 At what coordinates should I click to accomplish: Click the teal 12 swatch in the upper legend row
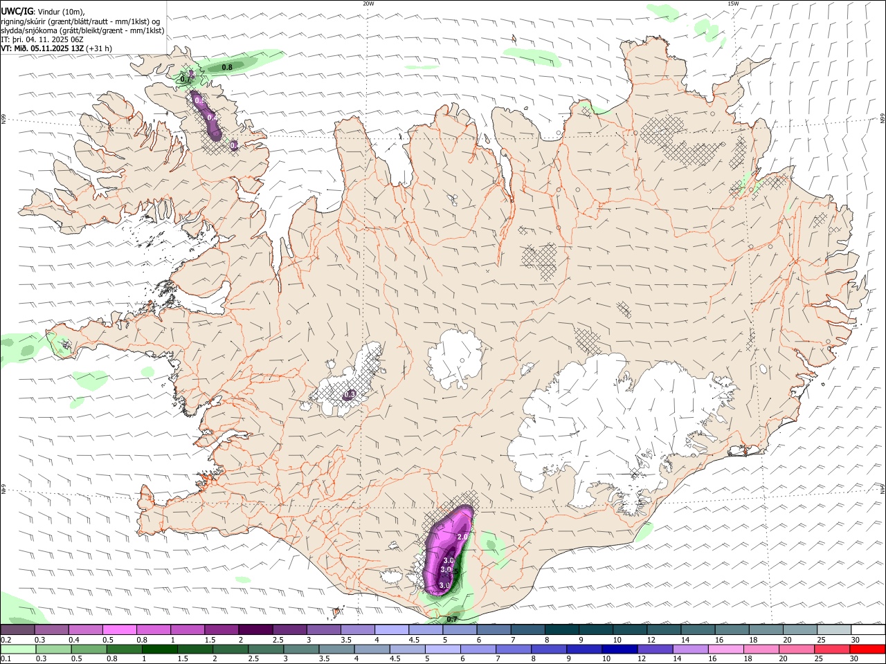tap(664, 629)
